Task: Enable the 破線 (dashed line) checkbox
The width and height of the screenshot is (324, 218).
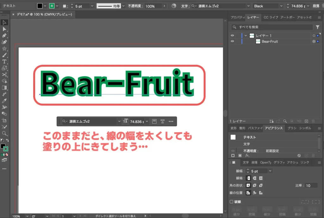Action: [232, 202]
